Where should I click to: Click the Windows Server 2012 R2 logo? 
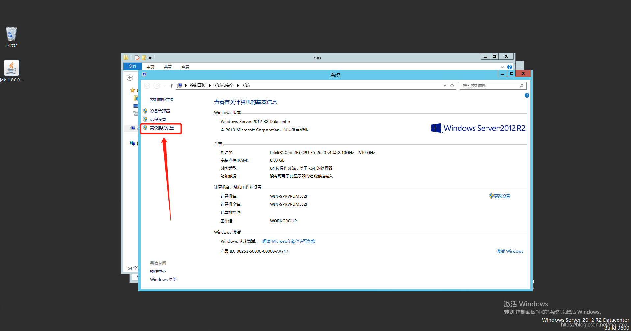478,128
